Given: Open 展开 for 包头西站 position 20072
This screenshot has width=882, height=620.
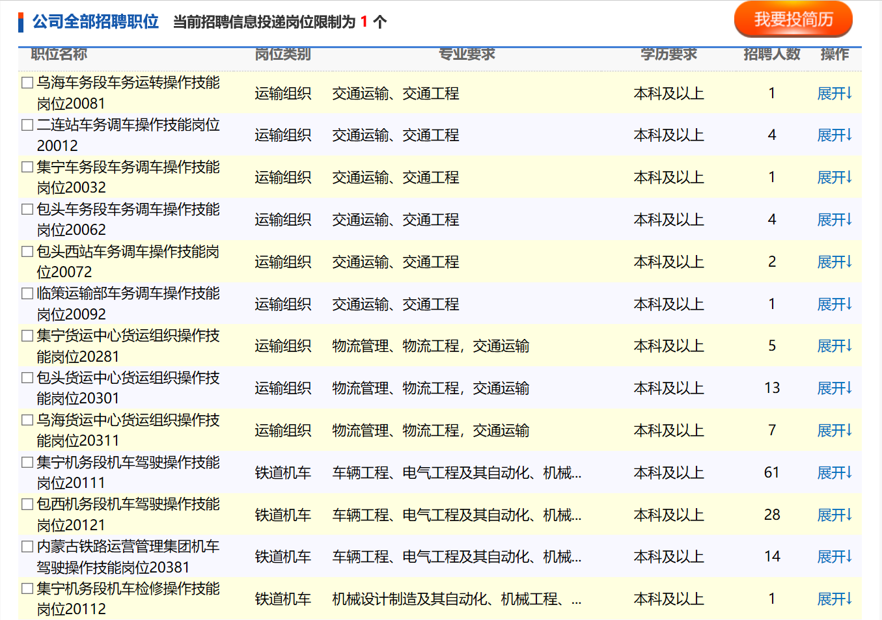Looking at the screenshot, I should 834,262.
